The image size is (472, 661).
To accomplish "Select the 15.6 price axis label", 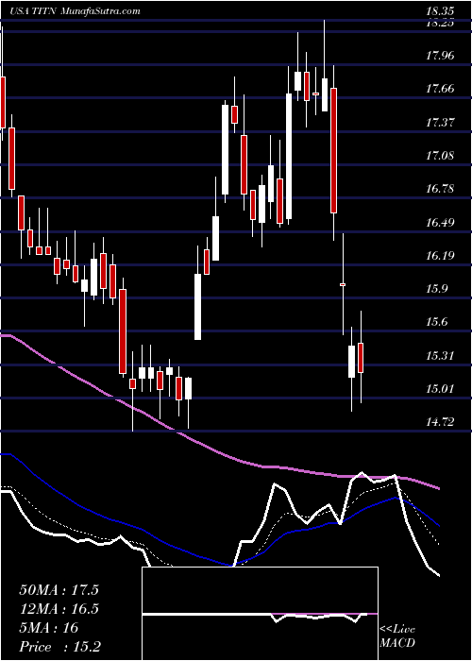I will 436,322.
